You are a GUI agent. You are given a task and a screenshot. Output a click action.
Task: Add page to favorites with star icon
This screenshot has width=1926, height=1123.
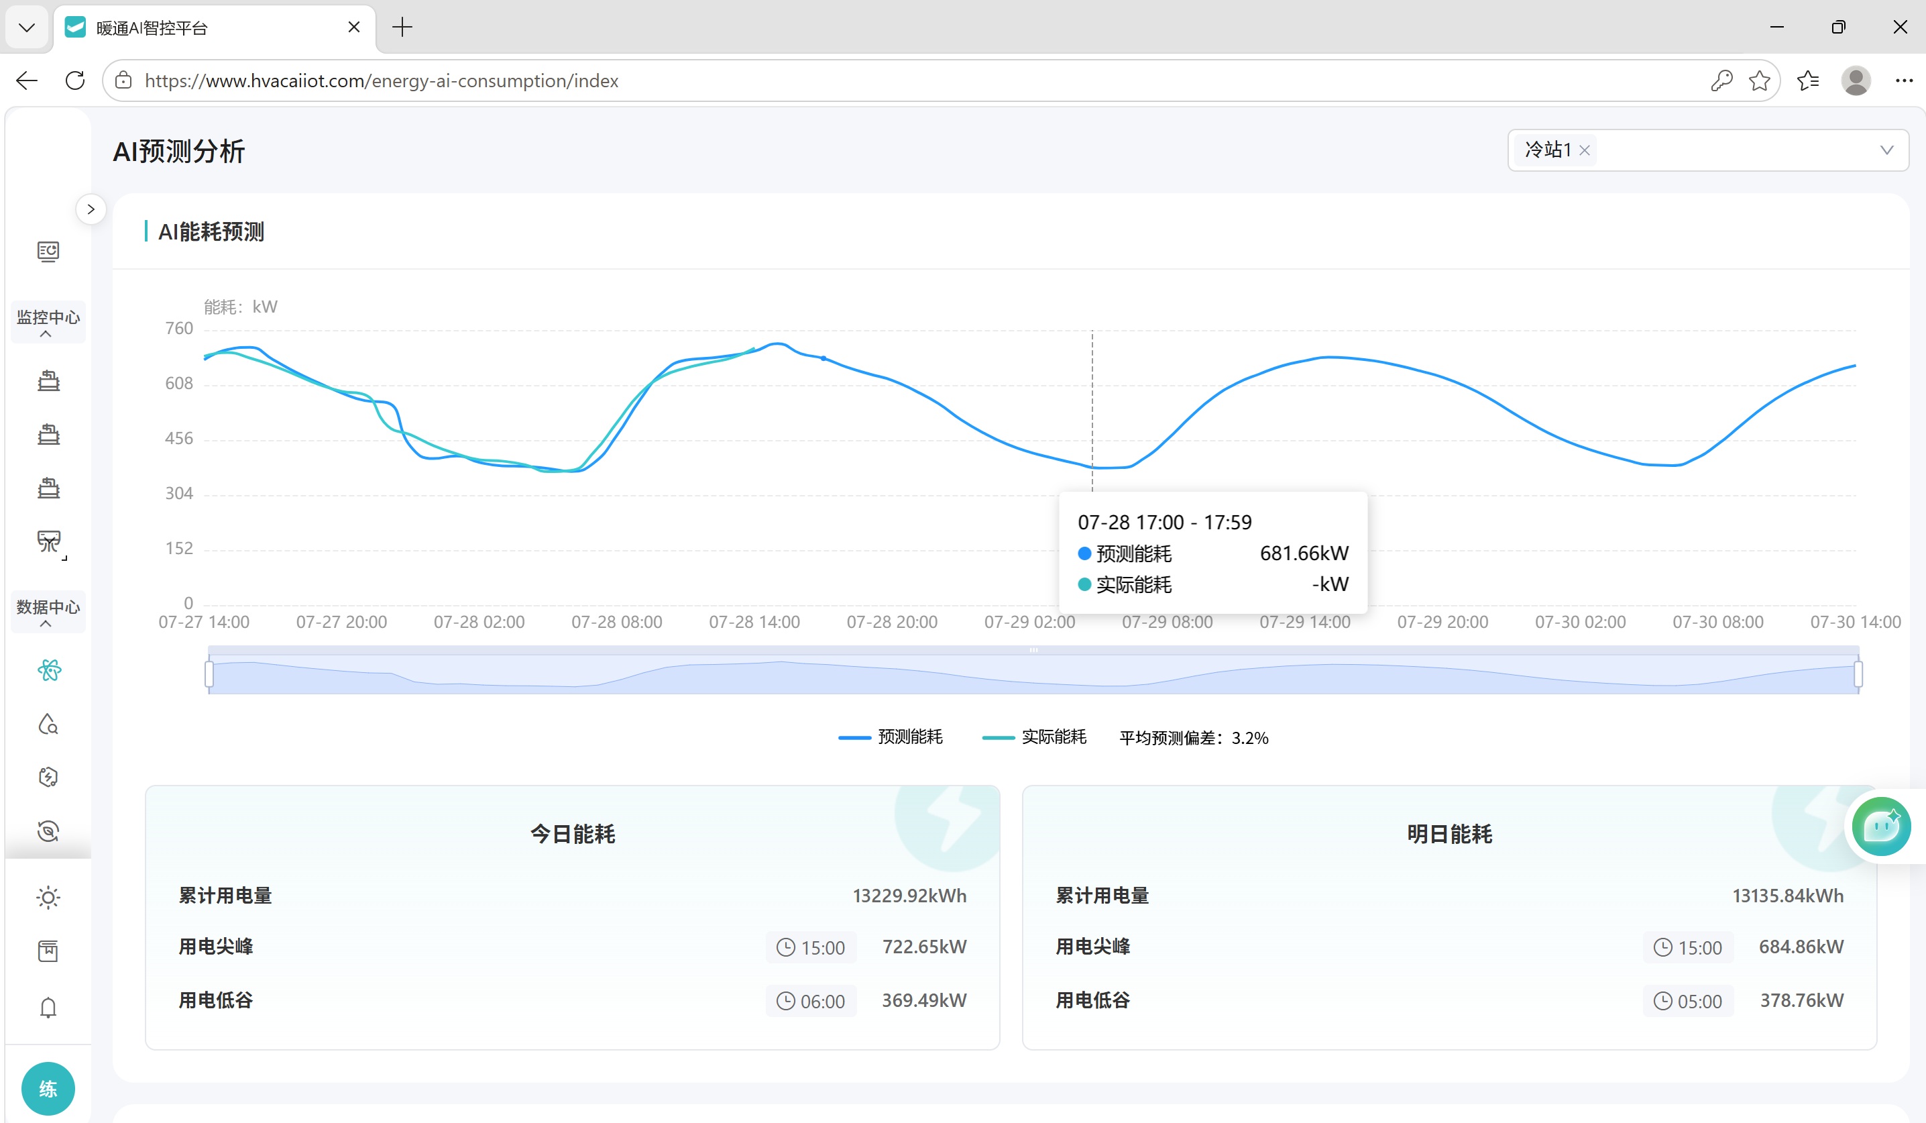point(1760,81)
